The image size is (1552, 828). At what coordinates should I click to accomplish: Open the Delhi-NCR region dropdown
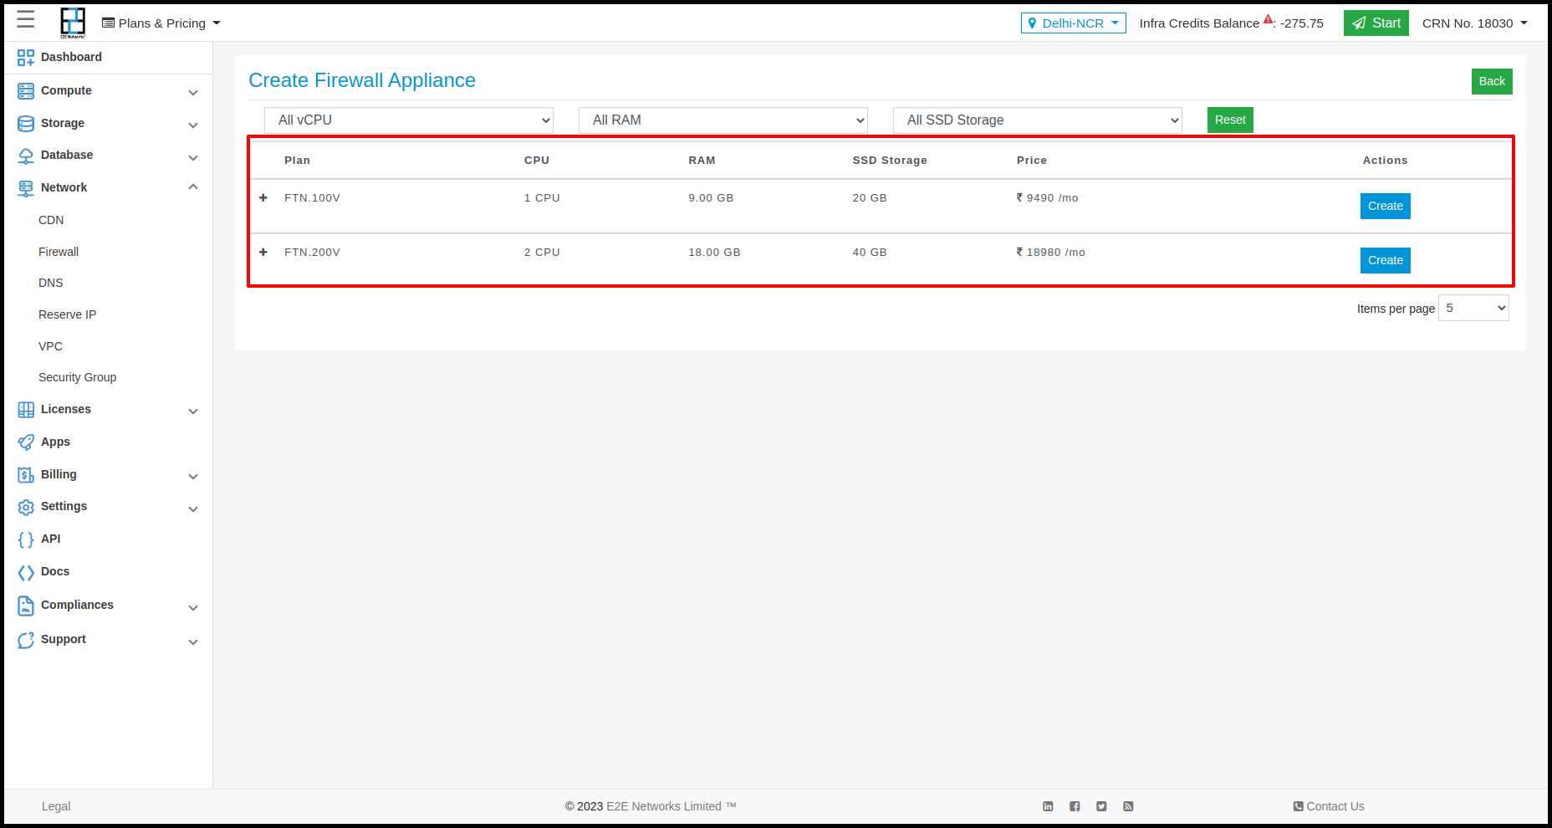1073,23
